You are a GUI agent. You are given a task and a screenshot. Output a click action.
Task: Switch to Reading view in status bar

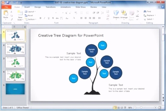point(122,108)
